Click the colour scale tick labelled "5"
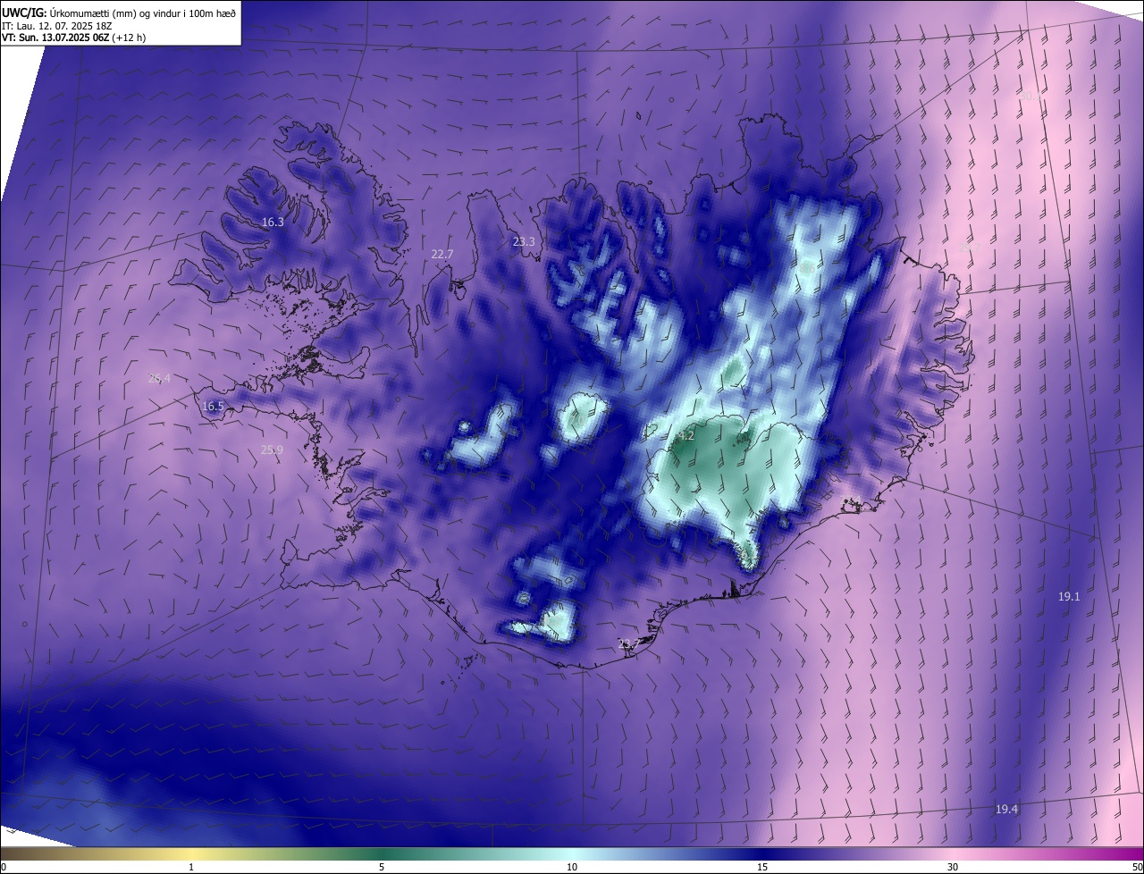Image resolution: width=1144 pixels, height=874 pixels. [382, 867]
